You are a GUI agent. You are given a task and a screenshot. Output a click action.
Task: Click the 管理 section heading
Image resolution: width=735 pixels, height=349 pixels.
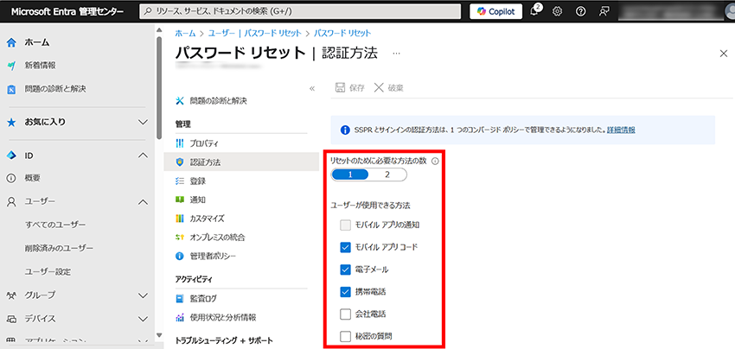tap(182, 124)
